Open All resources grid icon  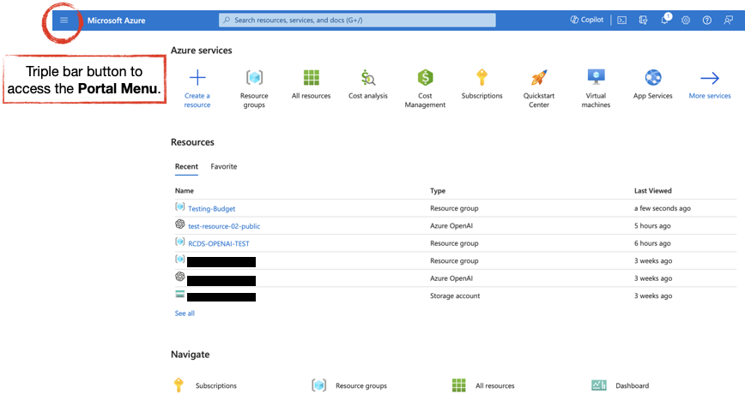pyautogui.click(x=311, y=78)
